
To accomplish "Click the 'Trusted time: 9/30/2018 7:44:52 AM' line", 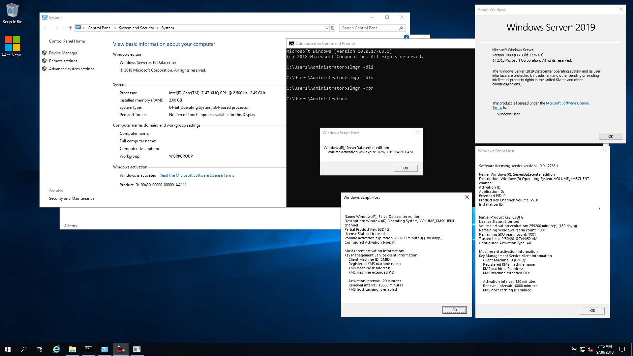I will [x=508, y=239].
